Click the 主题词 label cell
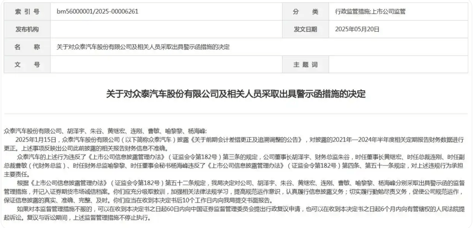Image resolution: width=474 pixels, height=228 pixels. pyautogui.click(x=305, y=64)
